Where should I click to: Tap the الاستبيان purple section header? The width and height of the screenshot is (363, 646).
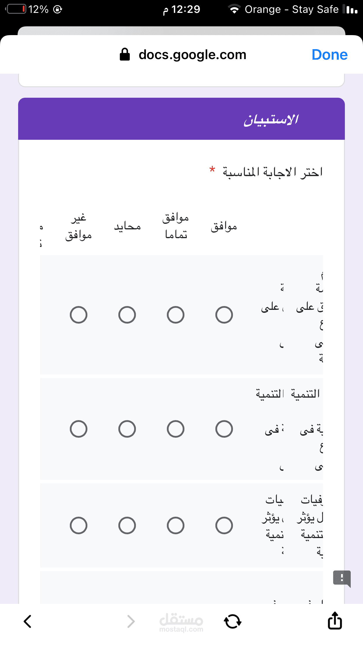click(x=181, y=119)
